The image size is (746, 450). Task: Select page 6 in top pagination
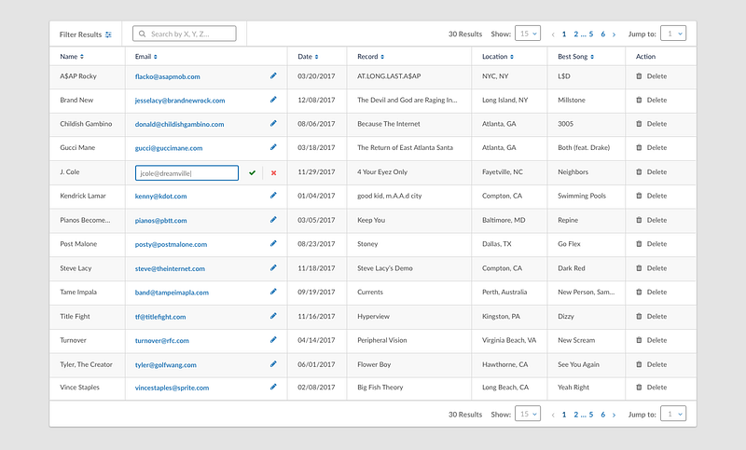[x=602, y=34]
